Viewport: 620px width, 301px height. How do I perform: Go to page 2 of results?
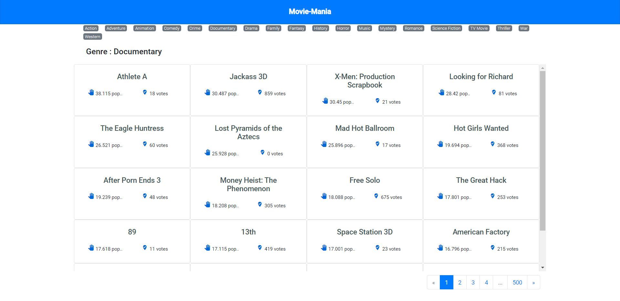[x=460, y=283]
